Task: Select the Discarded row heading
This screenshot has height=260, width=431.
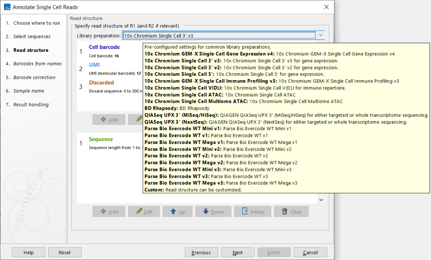Action: (x=101, y=83)
